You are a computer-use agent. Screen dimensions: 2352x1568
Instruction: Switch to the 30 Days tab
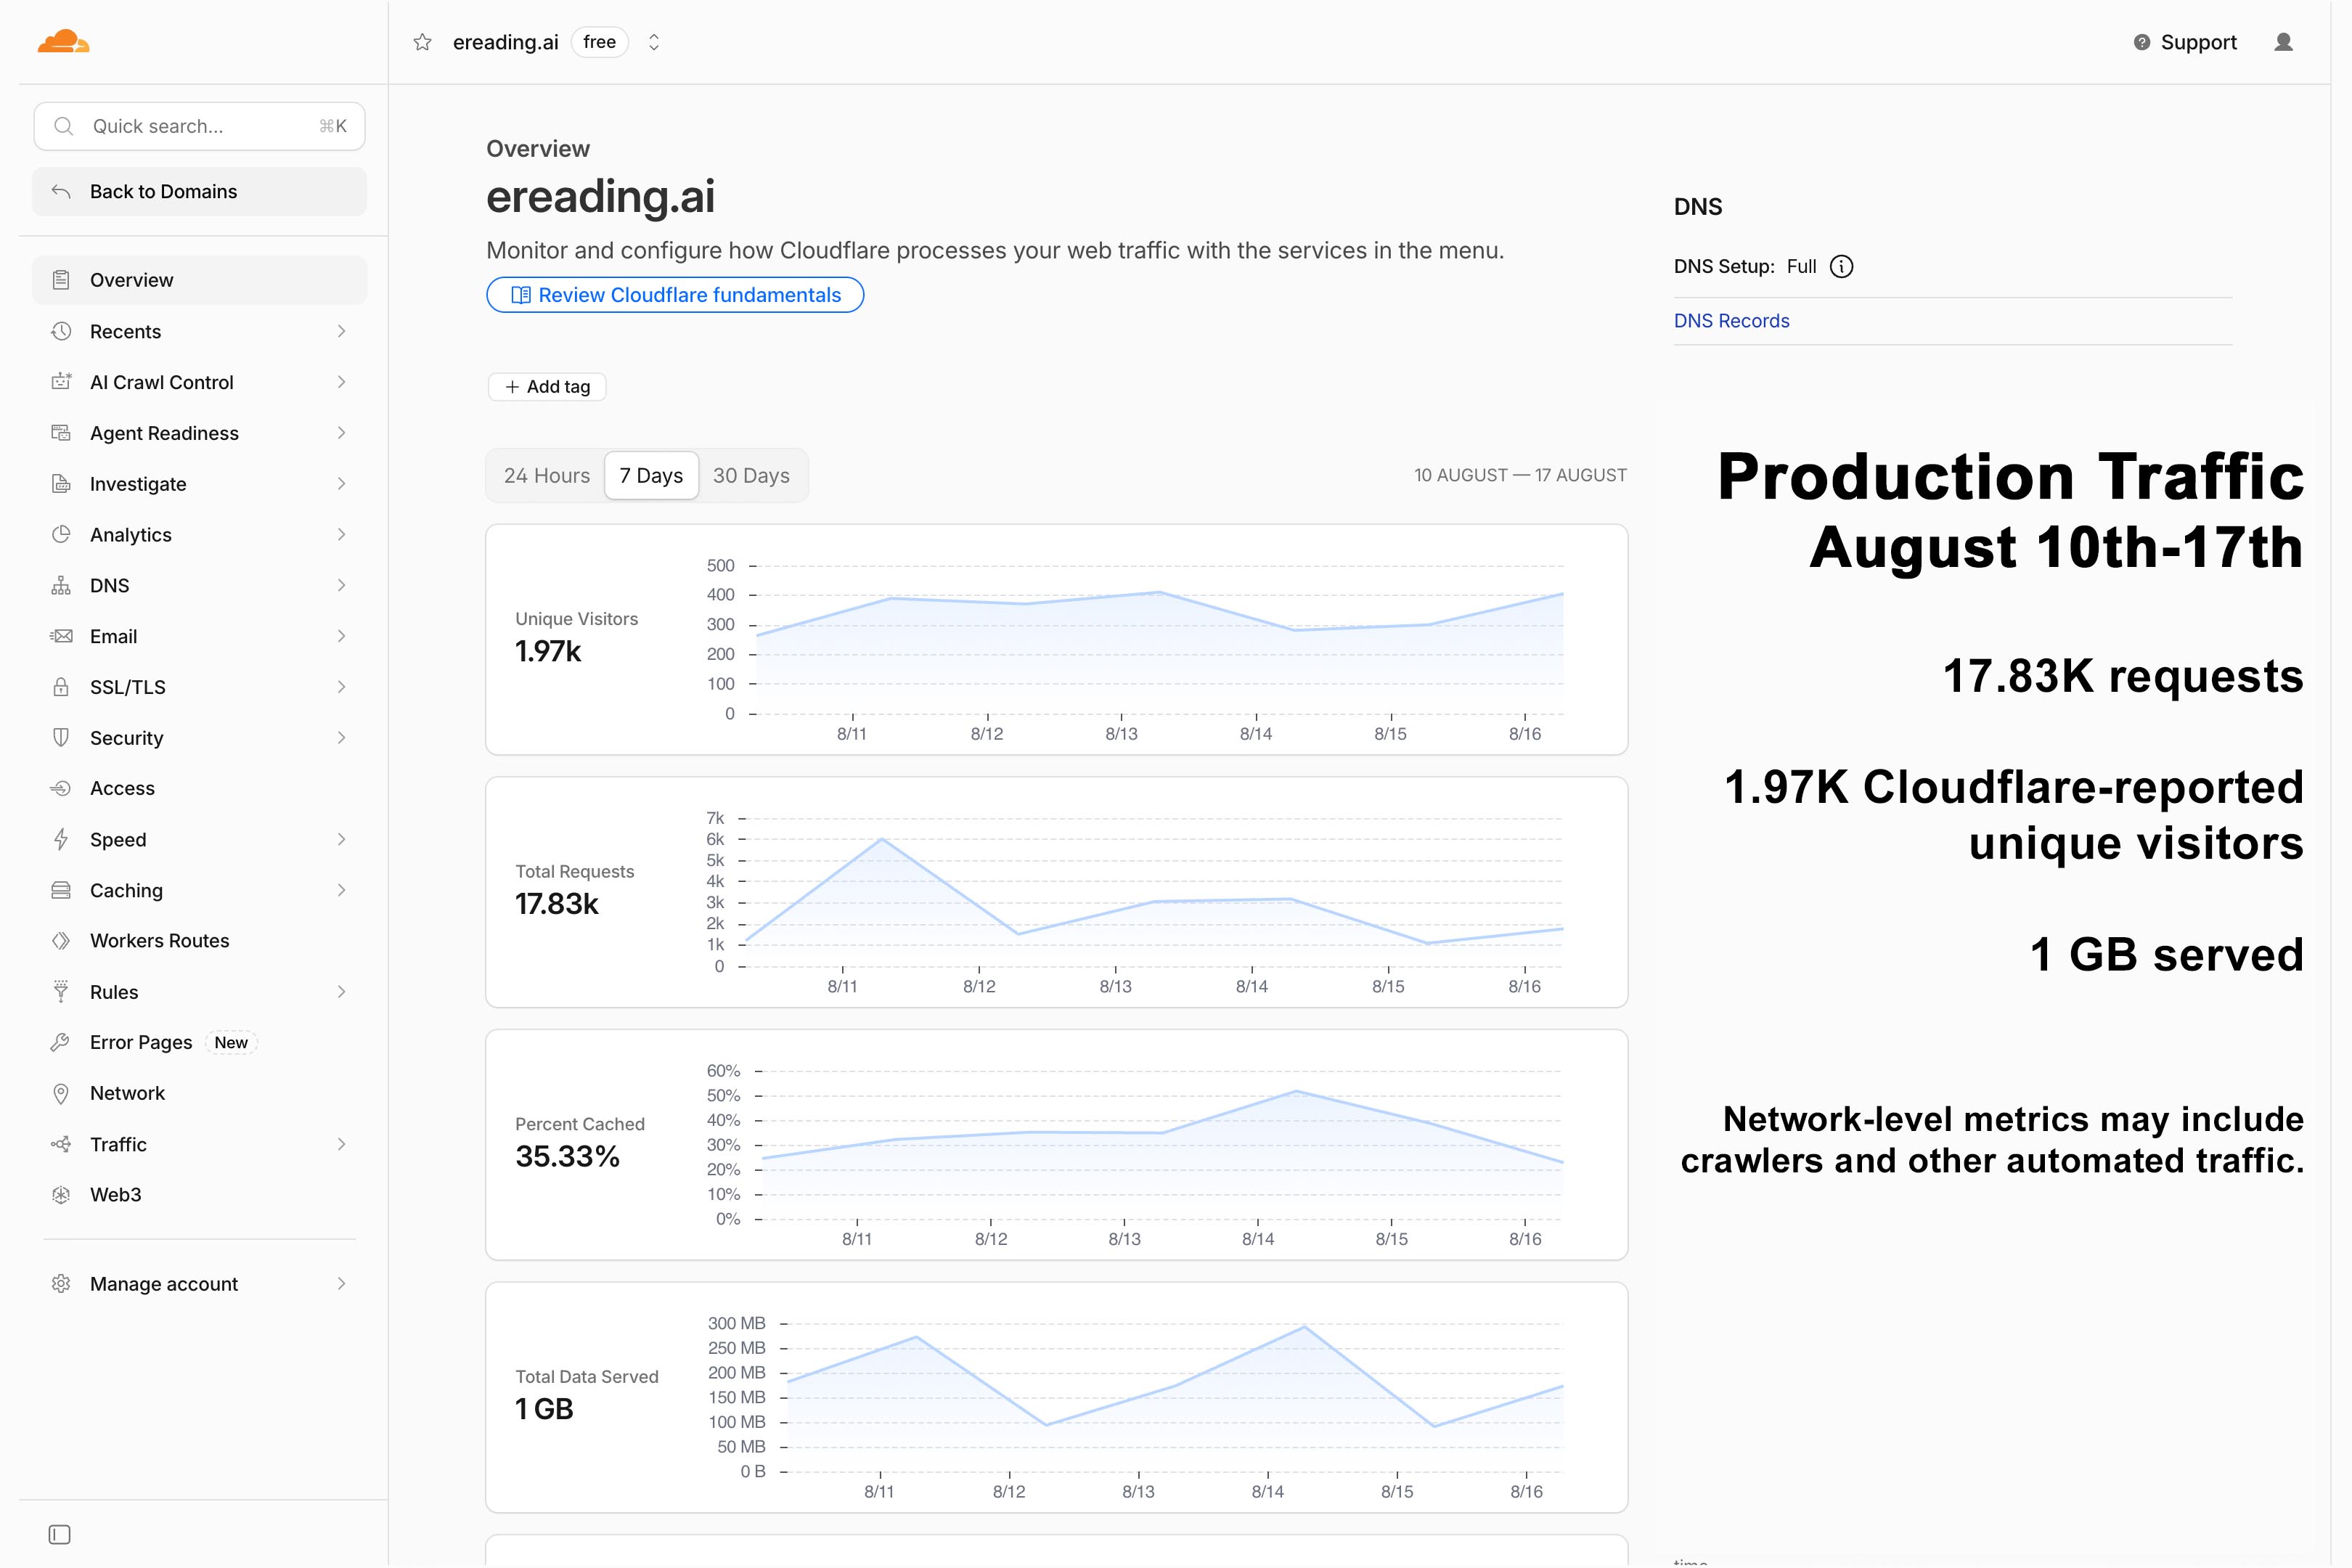tap(751, 476)
